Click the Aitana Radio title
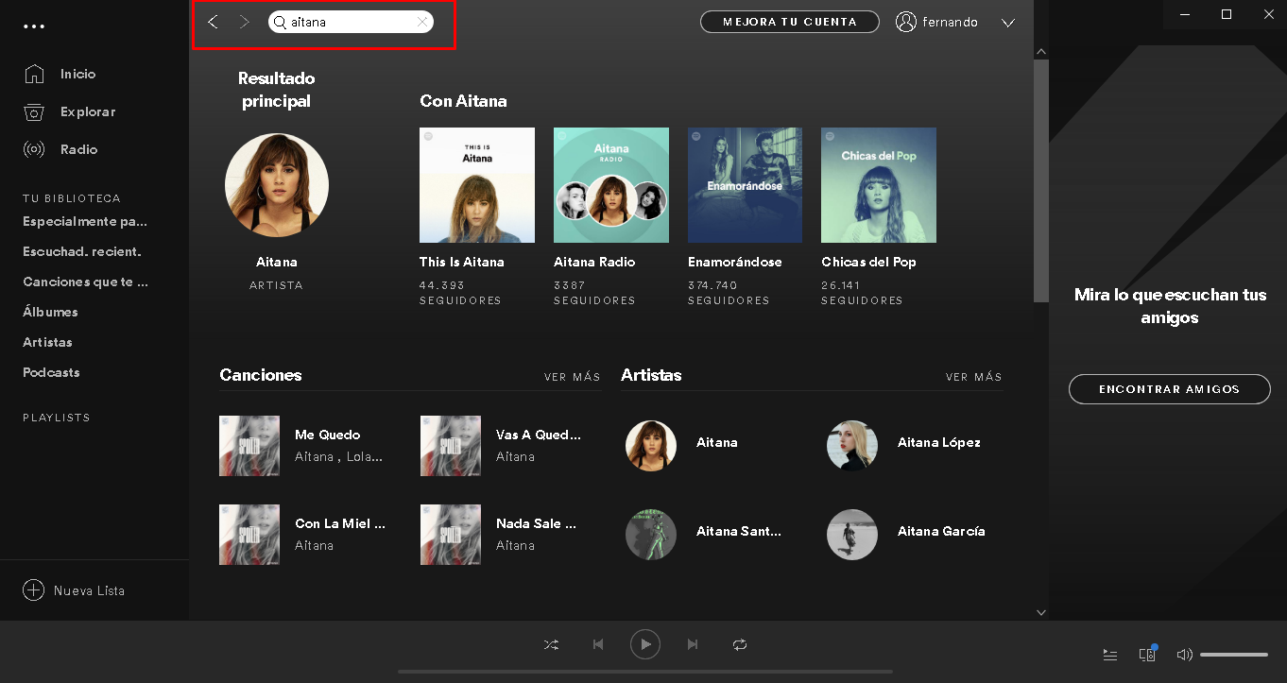The height and width of the screenshot is (683, 1287). tap(594, 262)
